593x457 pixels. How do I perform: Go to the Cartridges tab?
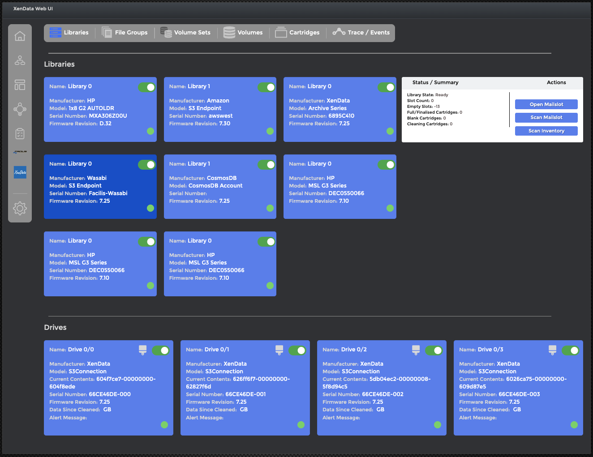coord(297,33)
